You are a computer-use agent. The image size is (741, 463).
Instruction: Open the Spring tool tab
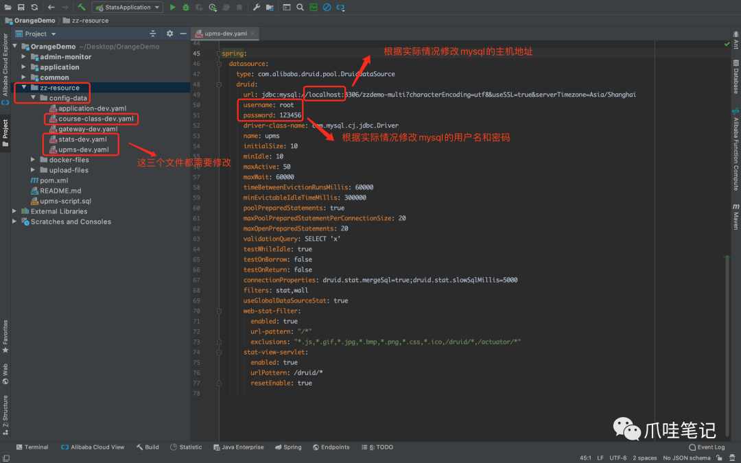click(x=288, y=447)
